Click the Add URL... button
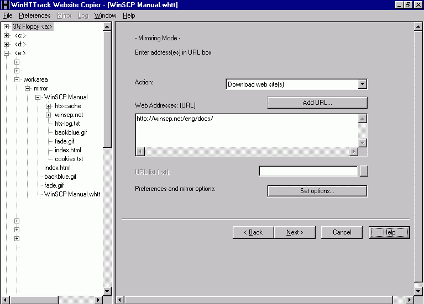424x304 pixels. tap(317, 103)
